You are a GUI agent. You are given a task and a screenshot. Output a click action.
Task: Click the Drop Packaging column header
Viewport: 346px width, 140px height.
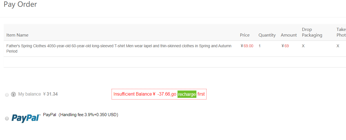[x=312, y=32]
